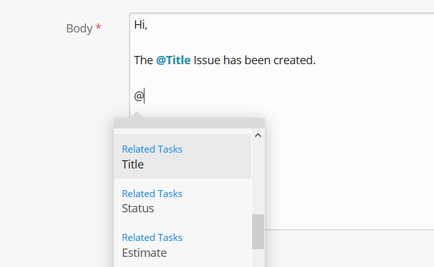Click the @Title mention in the body
This screenshot has height=267, width=434.
[173, 61]
